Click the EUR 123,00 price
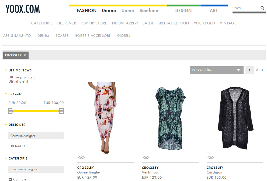This screenshot has width=267, height=181. pyautogui.click(x=152, y=178)
